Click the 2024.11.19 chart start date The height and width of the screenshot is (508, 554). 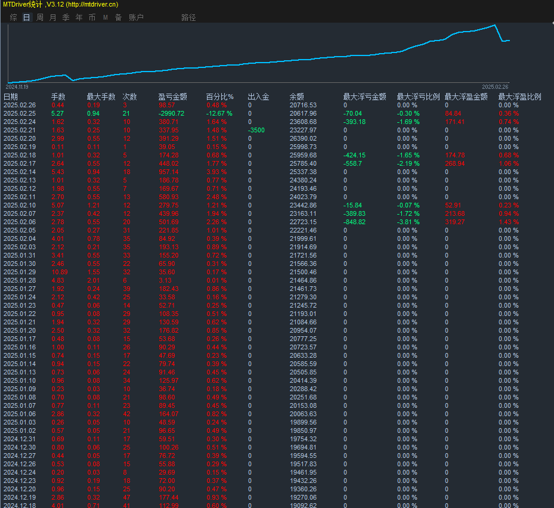point(17,86)
